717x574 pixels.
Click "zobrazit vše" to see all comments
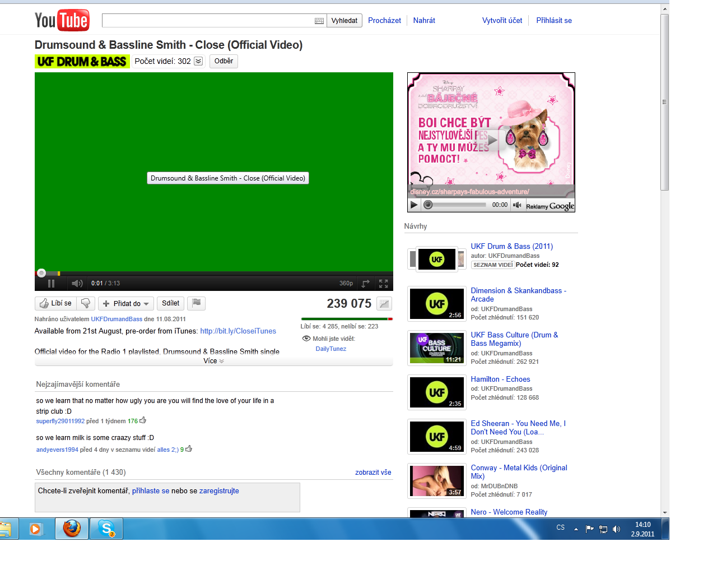(x=373, y=473)
